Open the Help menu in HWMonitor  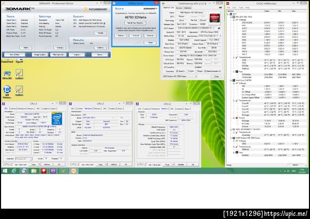(x=247, y=8)
